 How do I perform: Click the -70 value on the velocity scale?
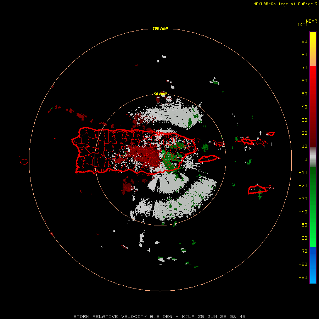pyautogui.click(x=303, y=251)
